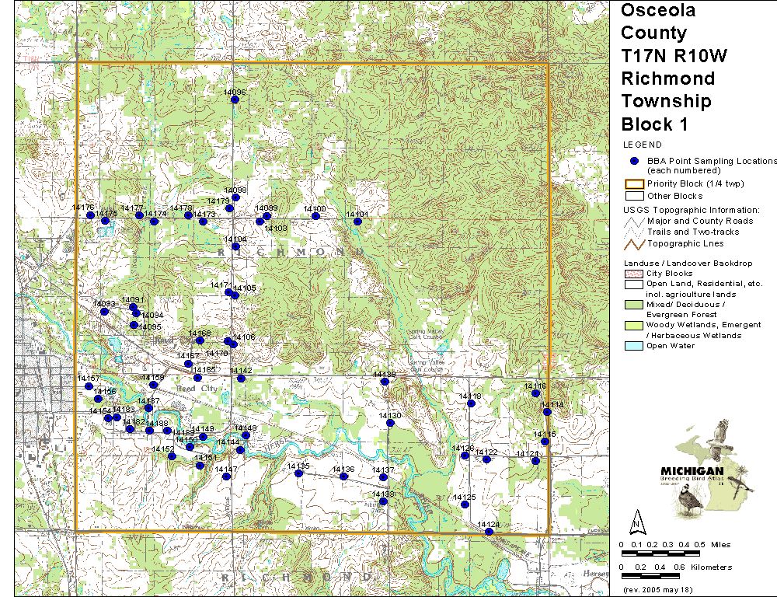Select sampling point 14142 dot
Image resolution: width=777 pixels, height=597 pixels.
[x=241, y=379]
